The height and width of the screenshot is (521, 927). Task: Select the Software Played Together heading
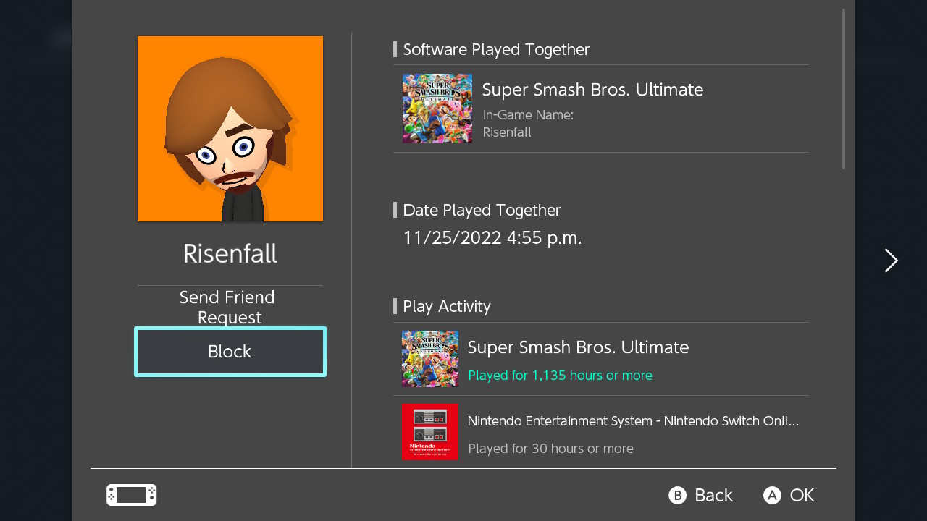click(x=496, y=49)
